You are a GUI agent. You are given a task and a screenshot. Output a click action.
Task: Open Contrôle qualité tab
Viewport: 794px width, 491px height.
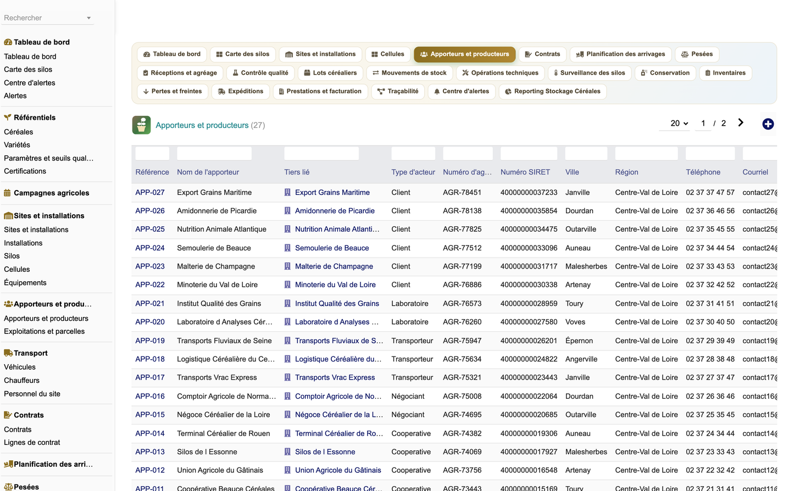(260, 73)
